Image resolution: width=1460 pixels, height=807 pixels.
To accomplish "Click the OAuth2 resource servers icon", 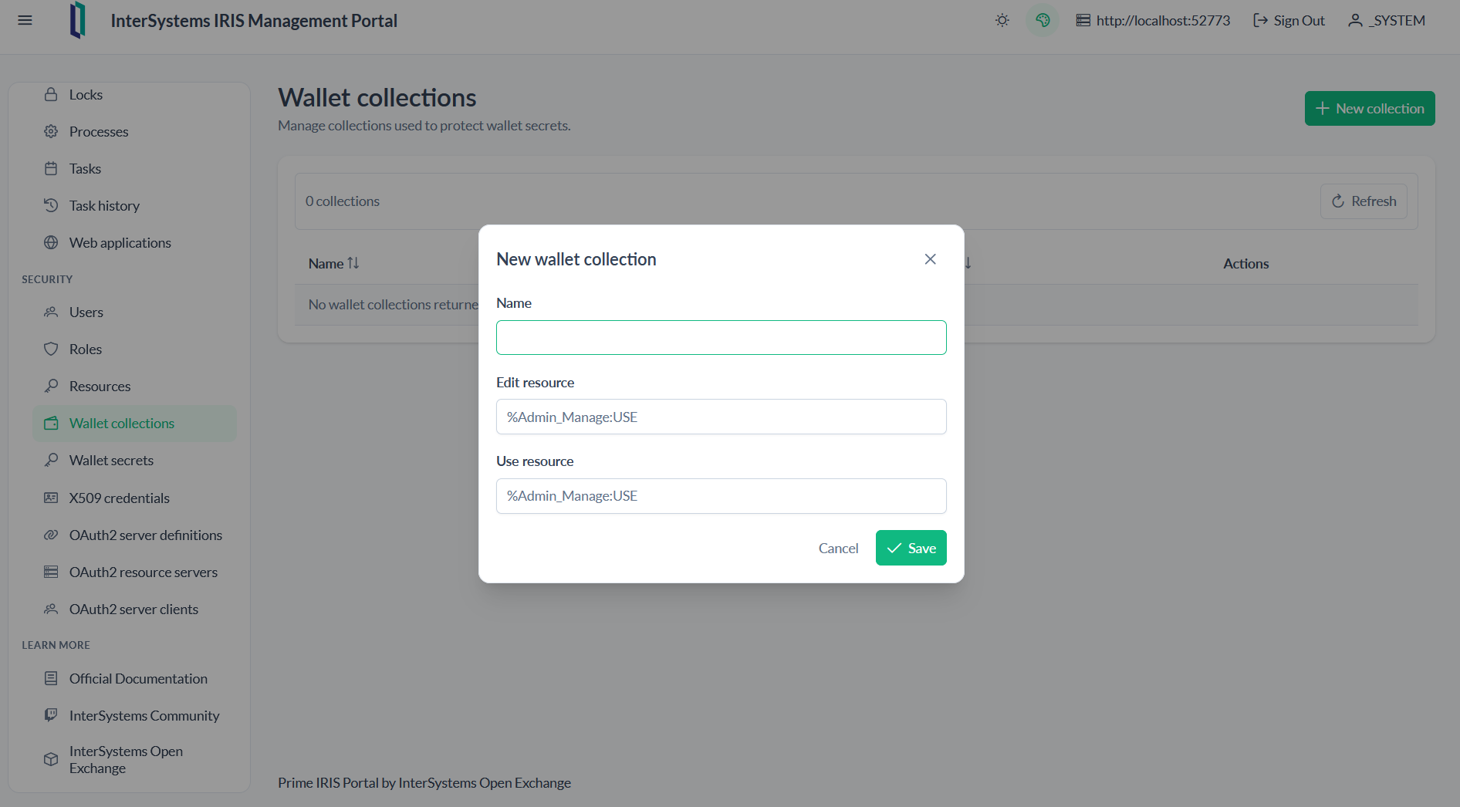I will (51, 572).
